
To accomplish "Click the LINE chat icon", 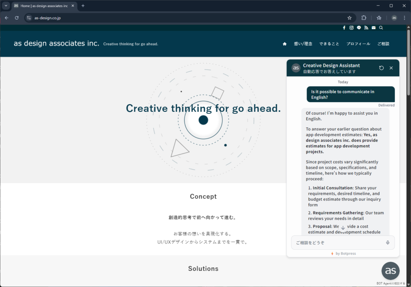I will 359,28.
